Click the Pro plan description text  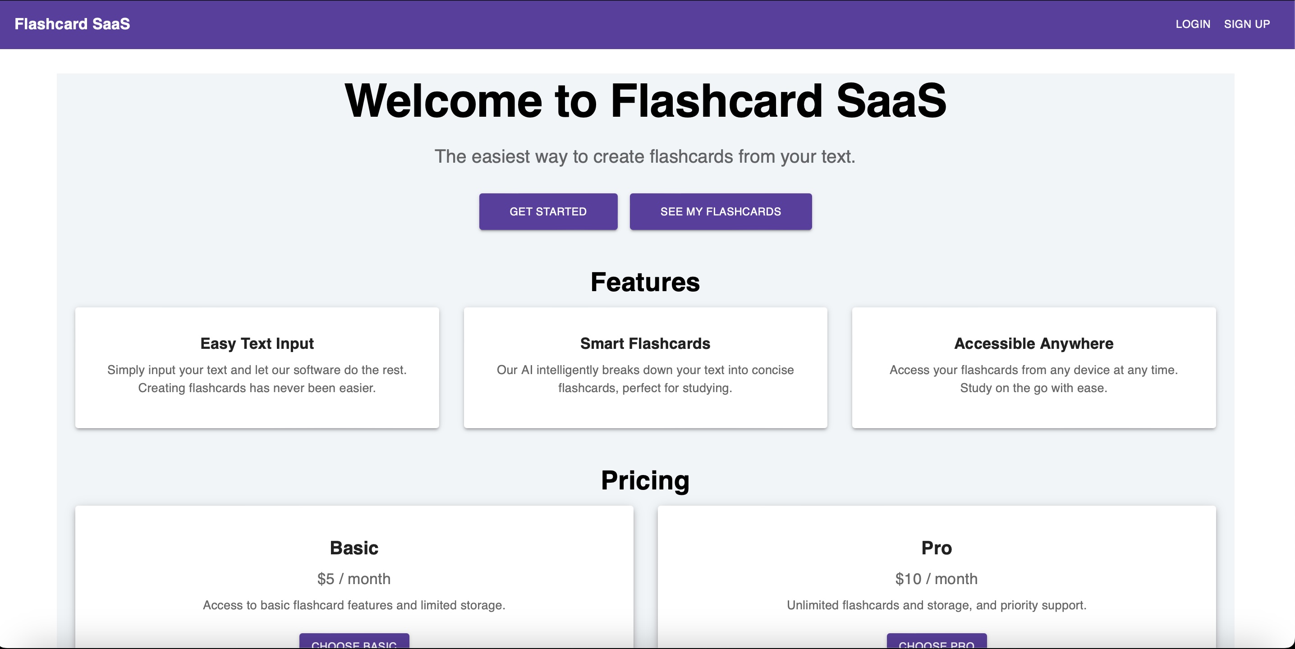click(x=937, y=605)
